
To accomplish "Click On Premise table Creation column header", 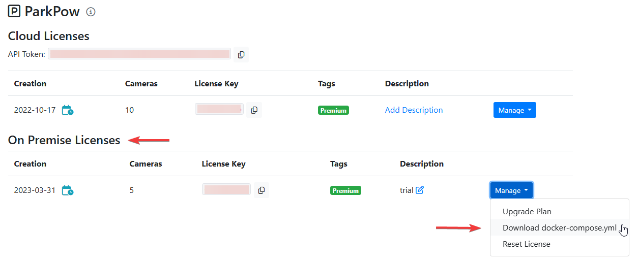I will coord(30,163).
